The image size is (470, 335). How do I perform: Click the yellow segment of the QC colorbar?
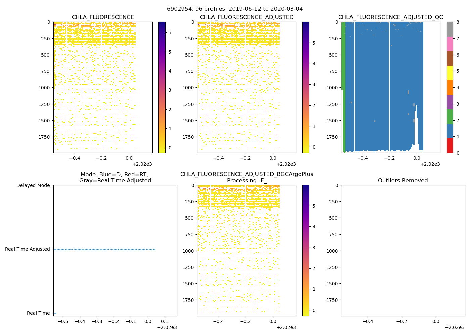click(x=450, y=73)
